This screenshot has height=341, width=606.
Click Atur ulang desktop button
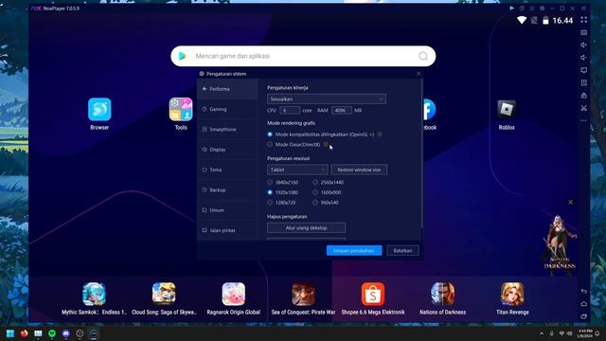[306, 227]
